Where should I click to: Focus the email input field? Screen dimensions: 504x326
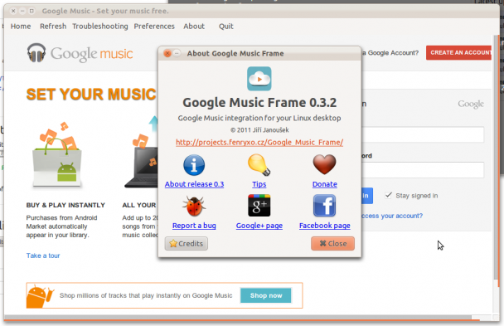423,134
